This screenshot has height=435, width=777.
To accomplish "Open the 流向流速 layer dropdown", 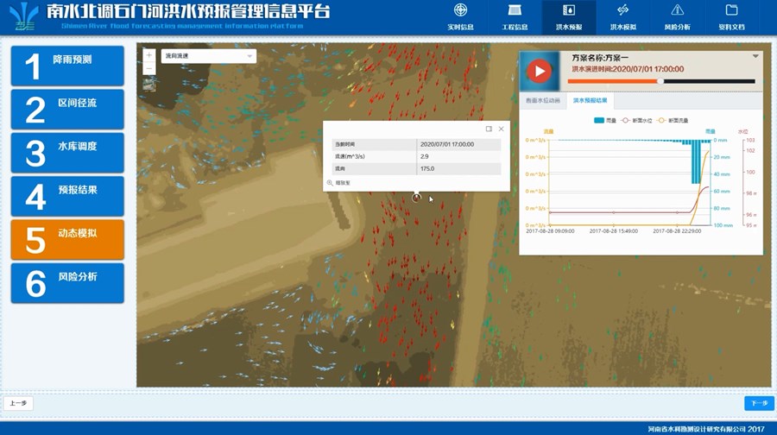I will (x=209, y=56).
